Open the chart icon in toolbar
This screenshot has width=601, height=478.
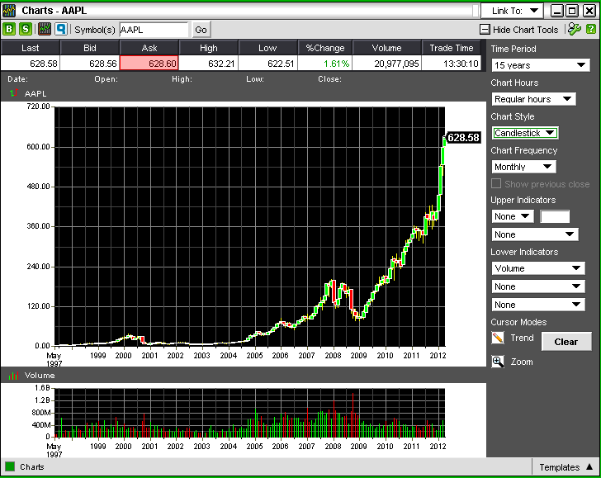click(x=45, y=29)
